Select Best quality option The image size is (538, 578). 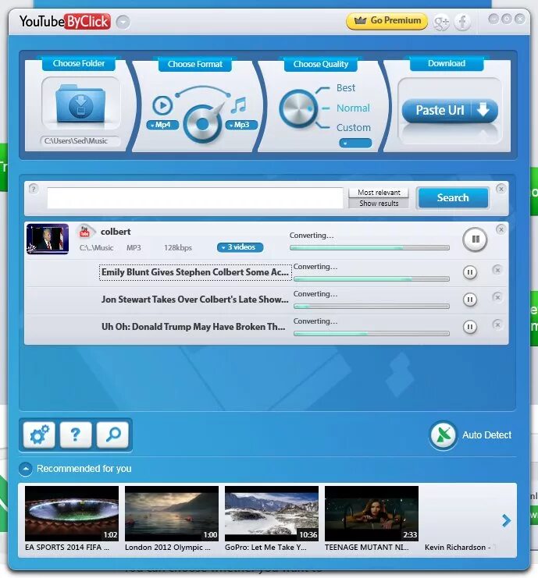pyautogui.click(x=346, y=88)
